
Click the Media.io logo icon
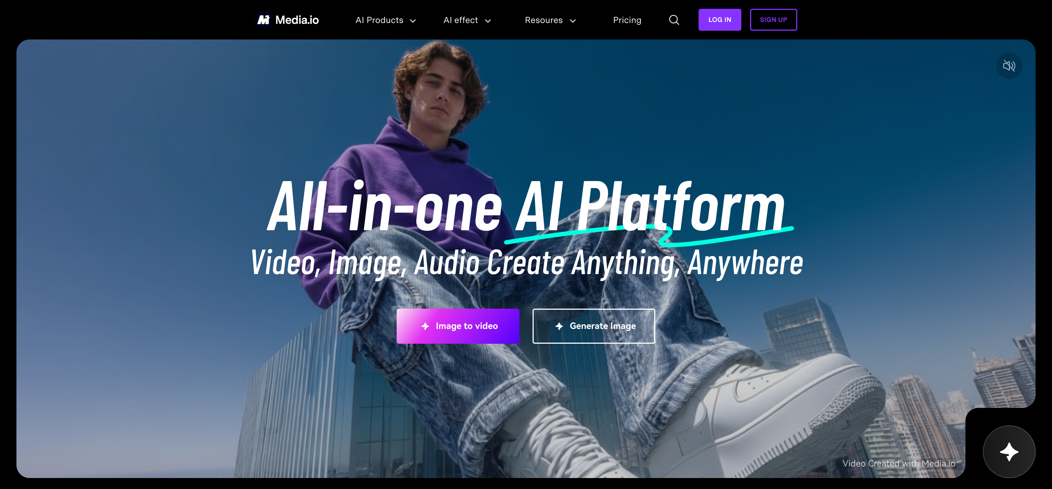pos(264,20)
